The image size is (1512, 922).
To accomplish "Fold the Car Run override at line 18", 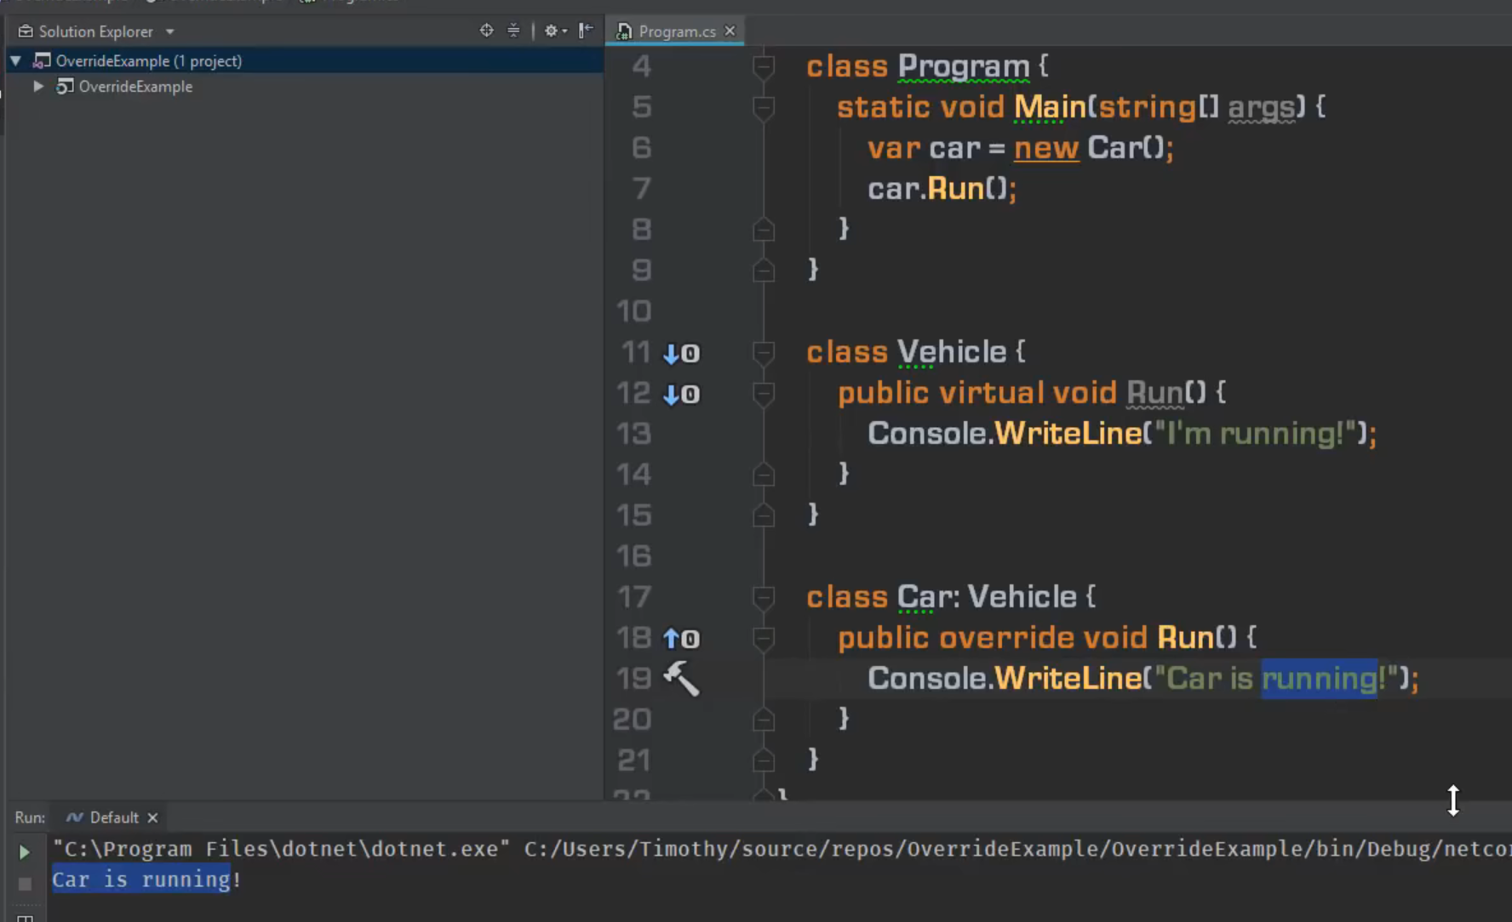I will click(x=764, y=638).
